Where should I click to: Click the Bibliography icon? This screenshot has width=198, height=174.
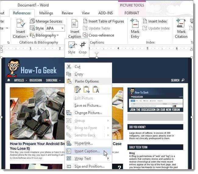tap(32, 35)
